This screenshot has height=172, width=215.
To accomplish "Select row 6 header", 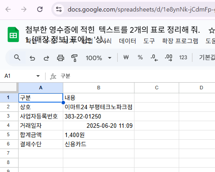I will point(9,144).
